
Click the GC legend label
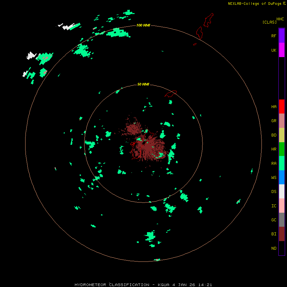point(274,220)
